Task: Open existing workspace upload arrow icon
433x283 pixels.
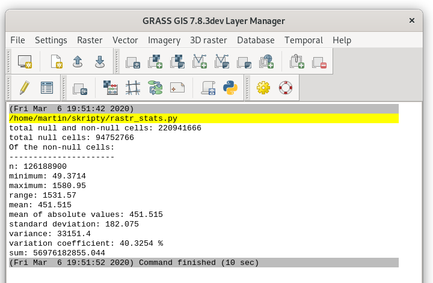Action: [x=78, y=61]
